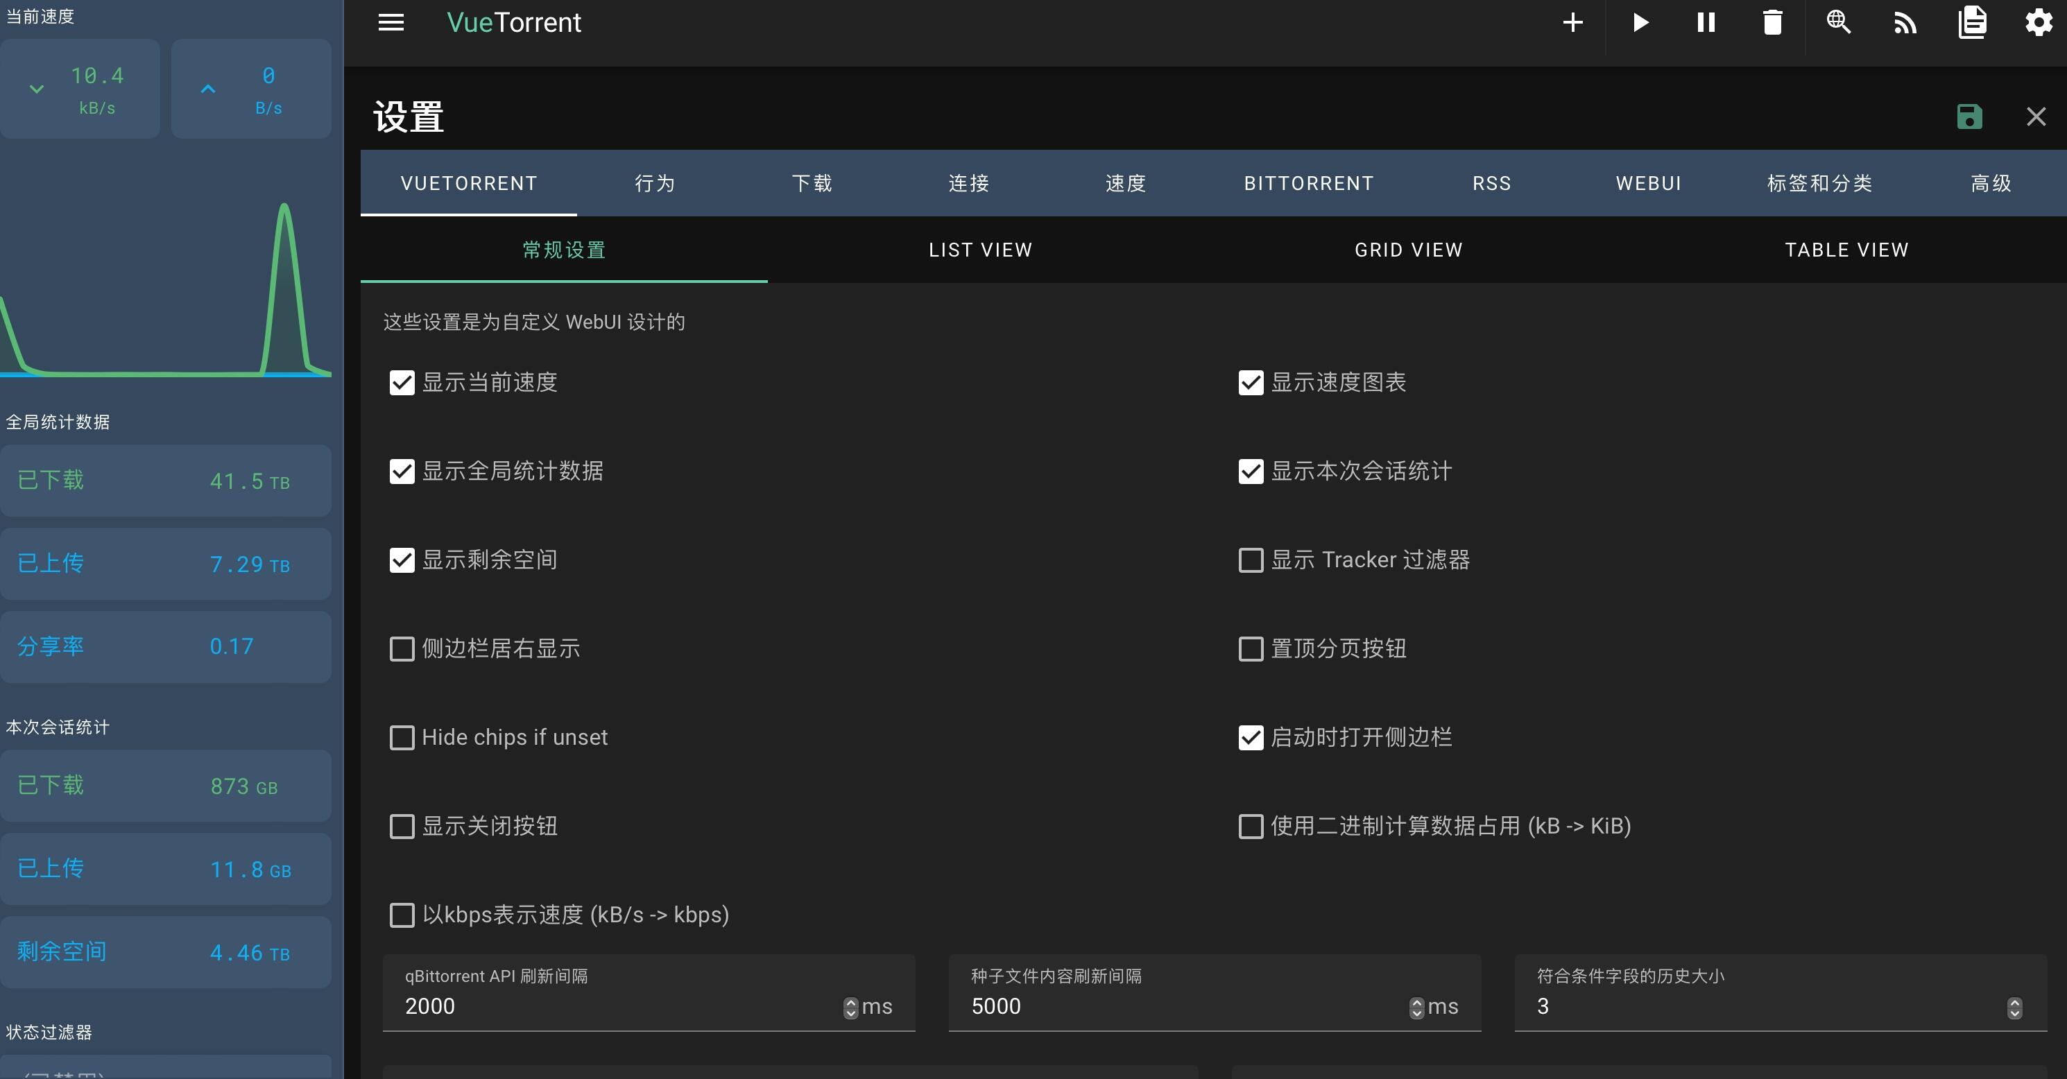
Task: Click session 已下载 873 GB stat
Action: coord(165,786)
